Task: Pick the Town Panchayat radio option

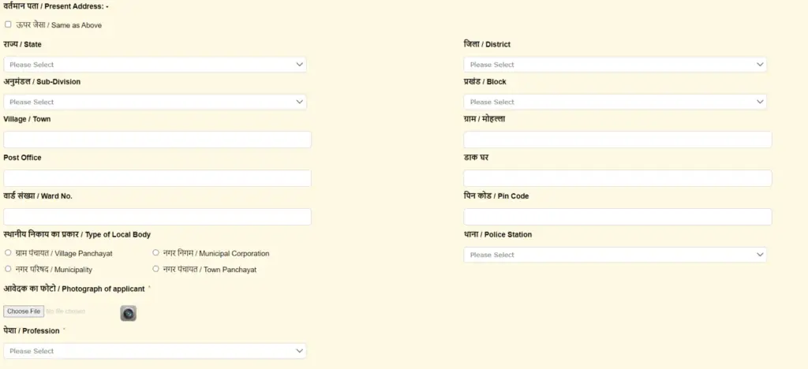Action: [x=155, y=269]
